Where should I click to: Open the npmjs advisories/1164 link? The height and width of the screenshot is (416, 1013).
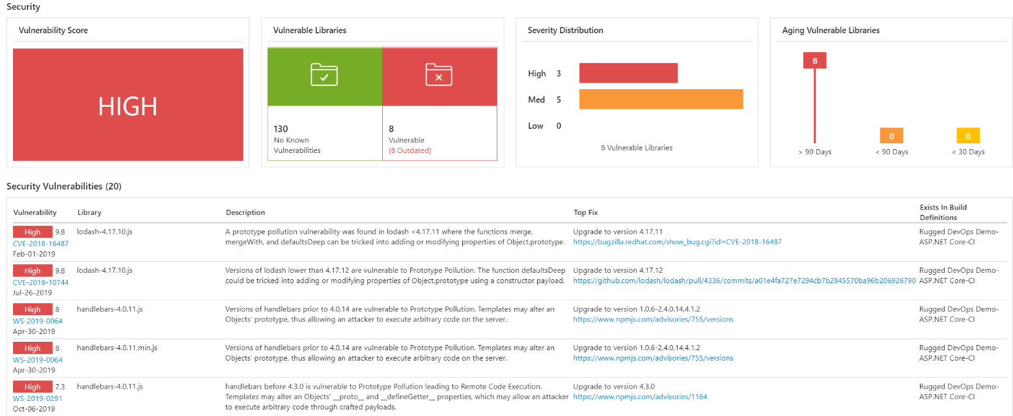[640, 396]
